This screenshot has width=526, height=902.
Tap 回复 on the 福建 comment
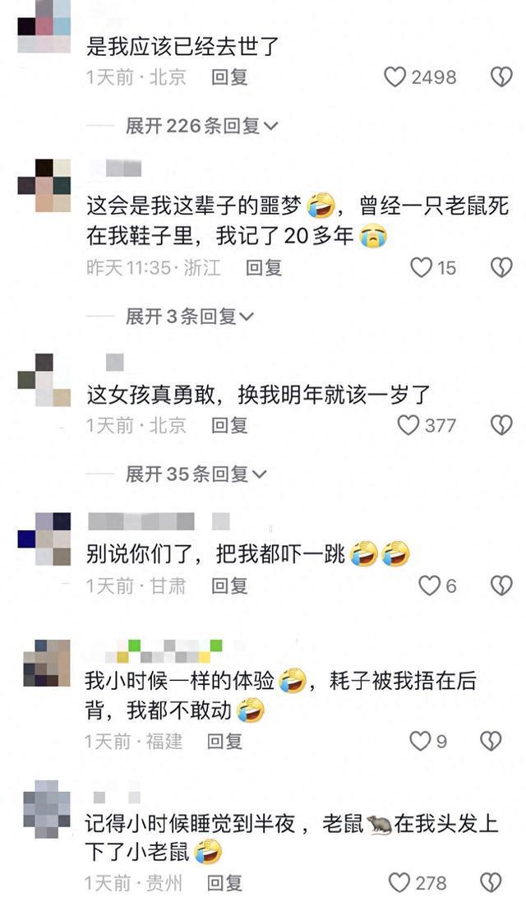224,741
